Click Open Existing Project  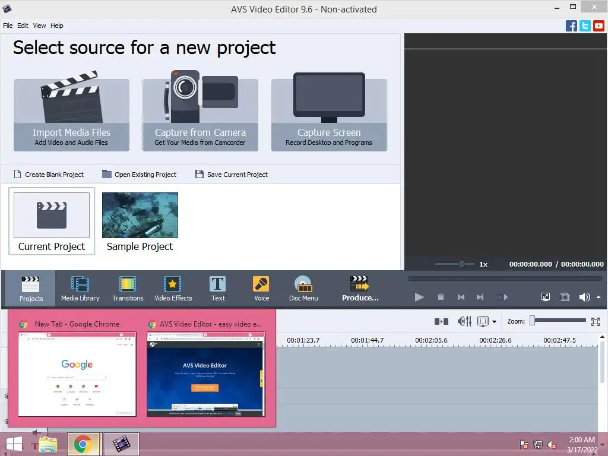139,175
